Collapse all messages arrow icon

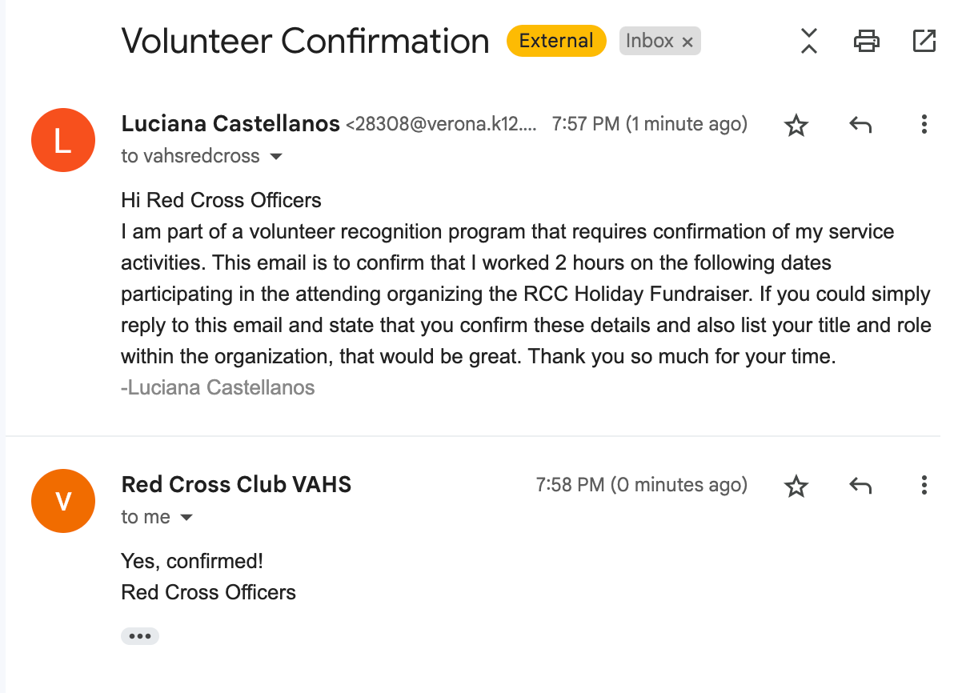pos(809,41)
